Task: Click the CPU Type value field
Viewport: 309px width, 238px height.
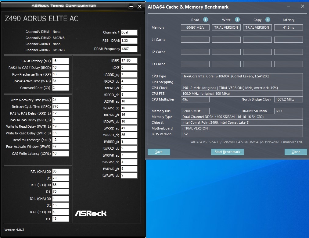Action: (242, 76)
